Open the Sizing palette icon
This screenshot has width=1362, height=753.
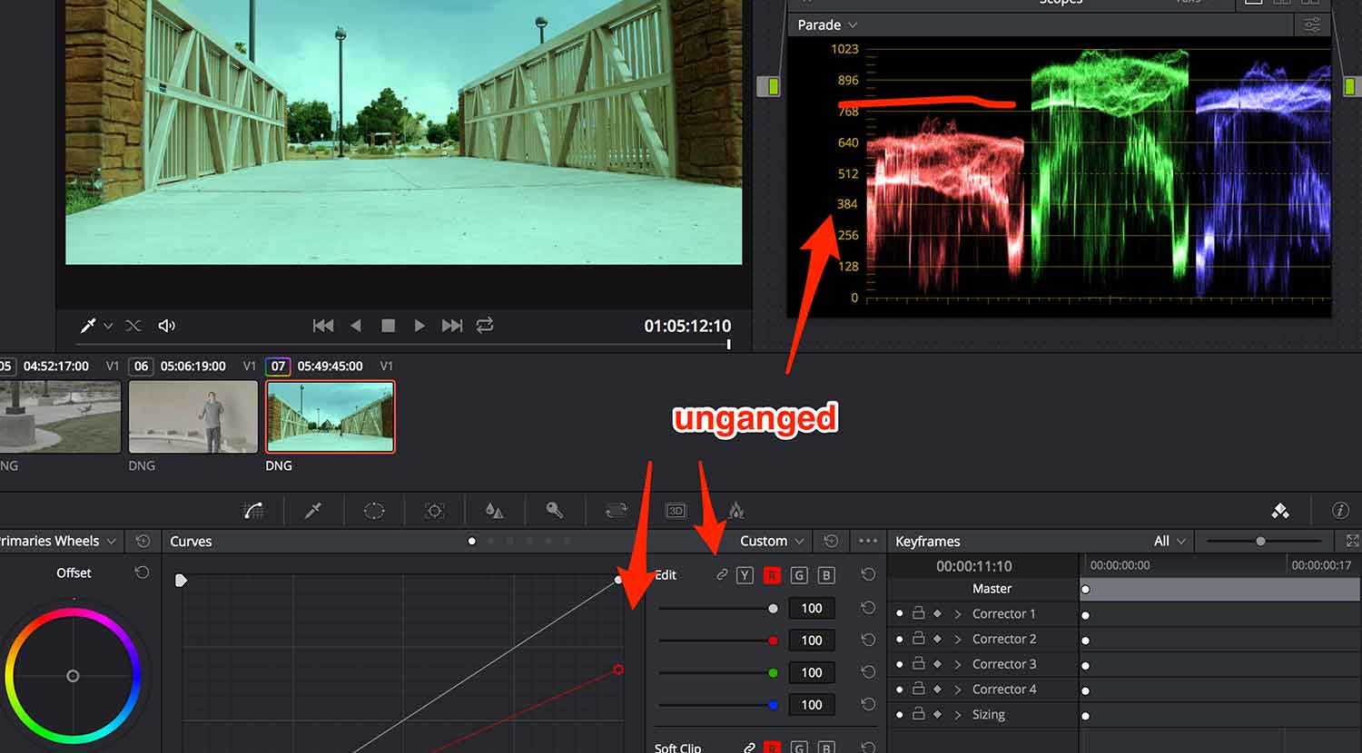click(x=616, y=511)
